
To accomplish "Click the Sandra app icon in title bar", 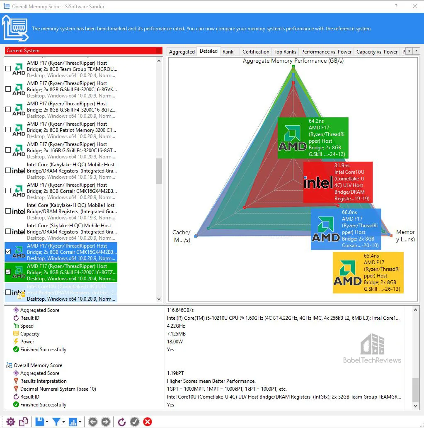I will [6, 6].
